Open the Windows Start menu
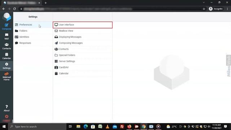The image size is (231, 130). (x=4, y=126)
